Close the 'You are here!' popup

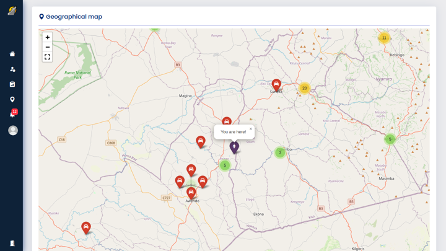[x=251, y=129]
